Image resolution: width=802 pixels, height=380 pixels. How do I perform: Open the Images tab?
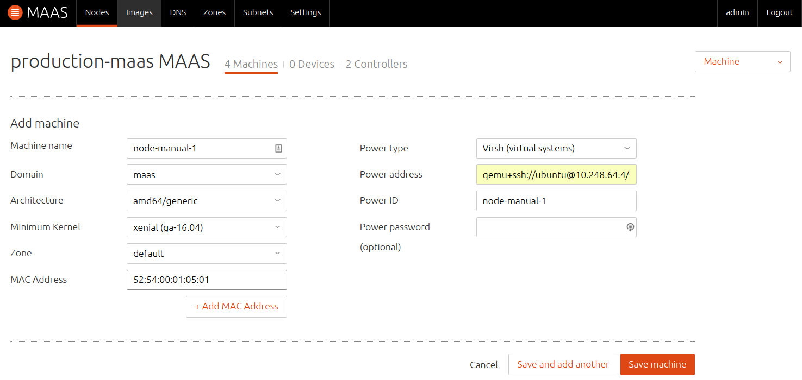[139, 12]
